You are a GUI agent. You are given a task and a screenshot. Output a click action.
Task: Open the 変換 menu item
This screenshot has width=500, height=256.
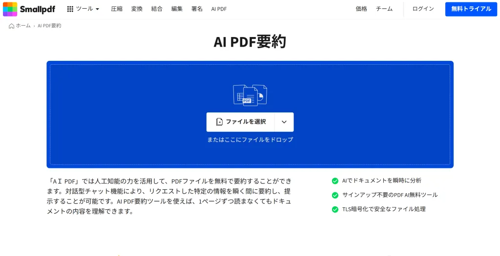point(137,9)
